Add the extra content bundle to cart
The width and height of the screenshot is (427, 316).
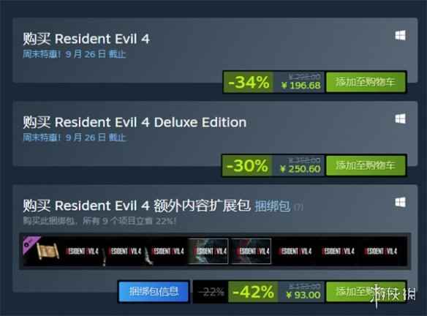coord(365,292)
